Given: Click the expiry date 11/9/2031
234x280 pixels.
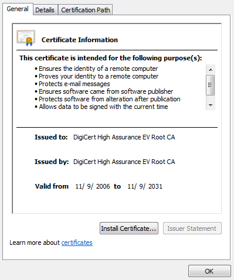Looking at the screenshot, I should tap(145, 186).
